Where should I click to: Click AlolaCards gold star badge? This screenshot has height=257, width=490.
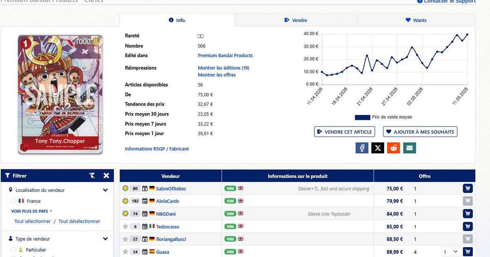[125, 201]
